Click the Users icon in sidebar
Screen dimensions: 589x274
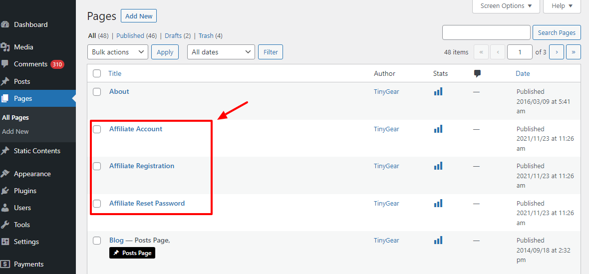5,208
